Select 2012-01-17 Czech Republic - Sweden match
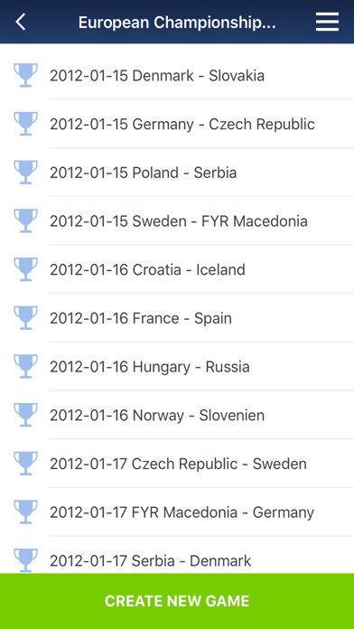 coord(177,464)
